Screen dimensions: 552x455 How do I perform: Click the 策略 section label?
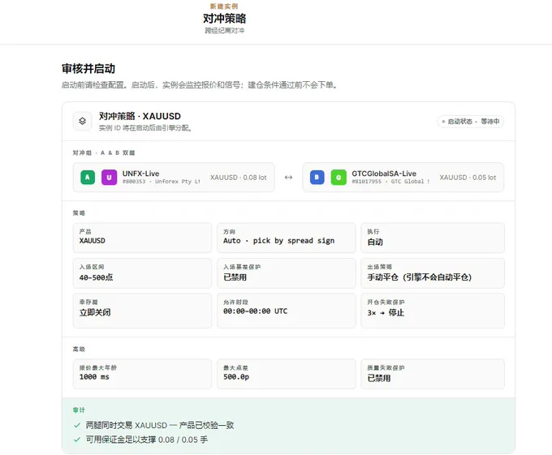click(79, 213)
